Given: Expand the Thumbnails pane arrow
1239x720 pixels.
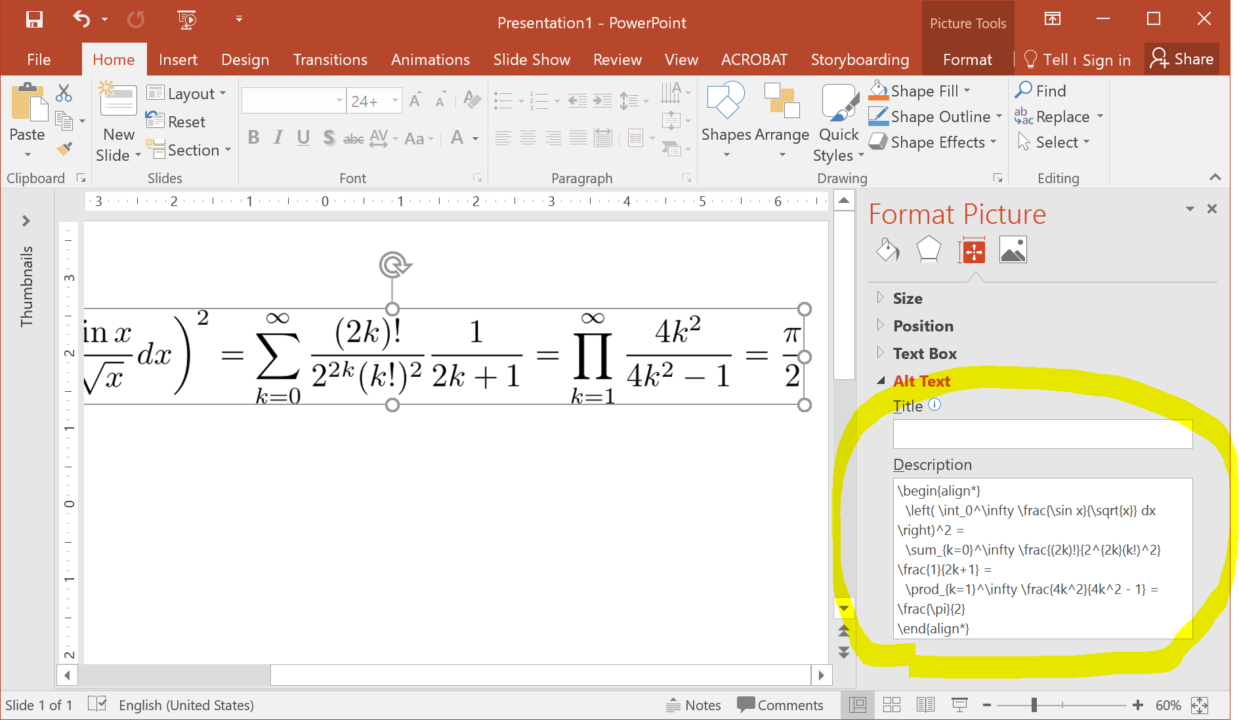Looking at the screenshot, I should click(26, 221).
